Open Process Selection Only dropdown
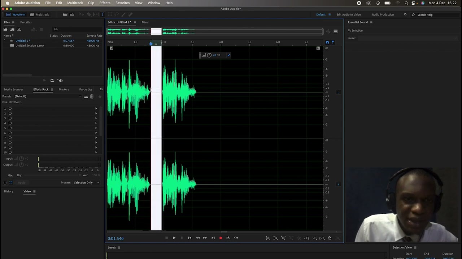462x259 pixels. point(87,183)
